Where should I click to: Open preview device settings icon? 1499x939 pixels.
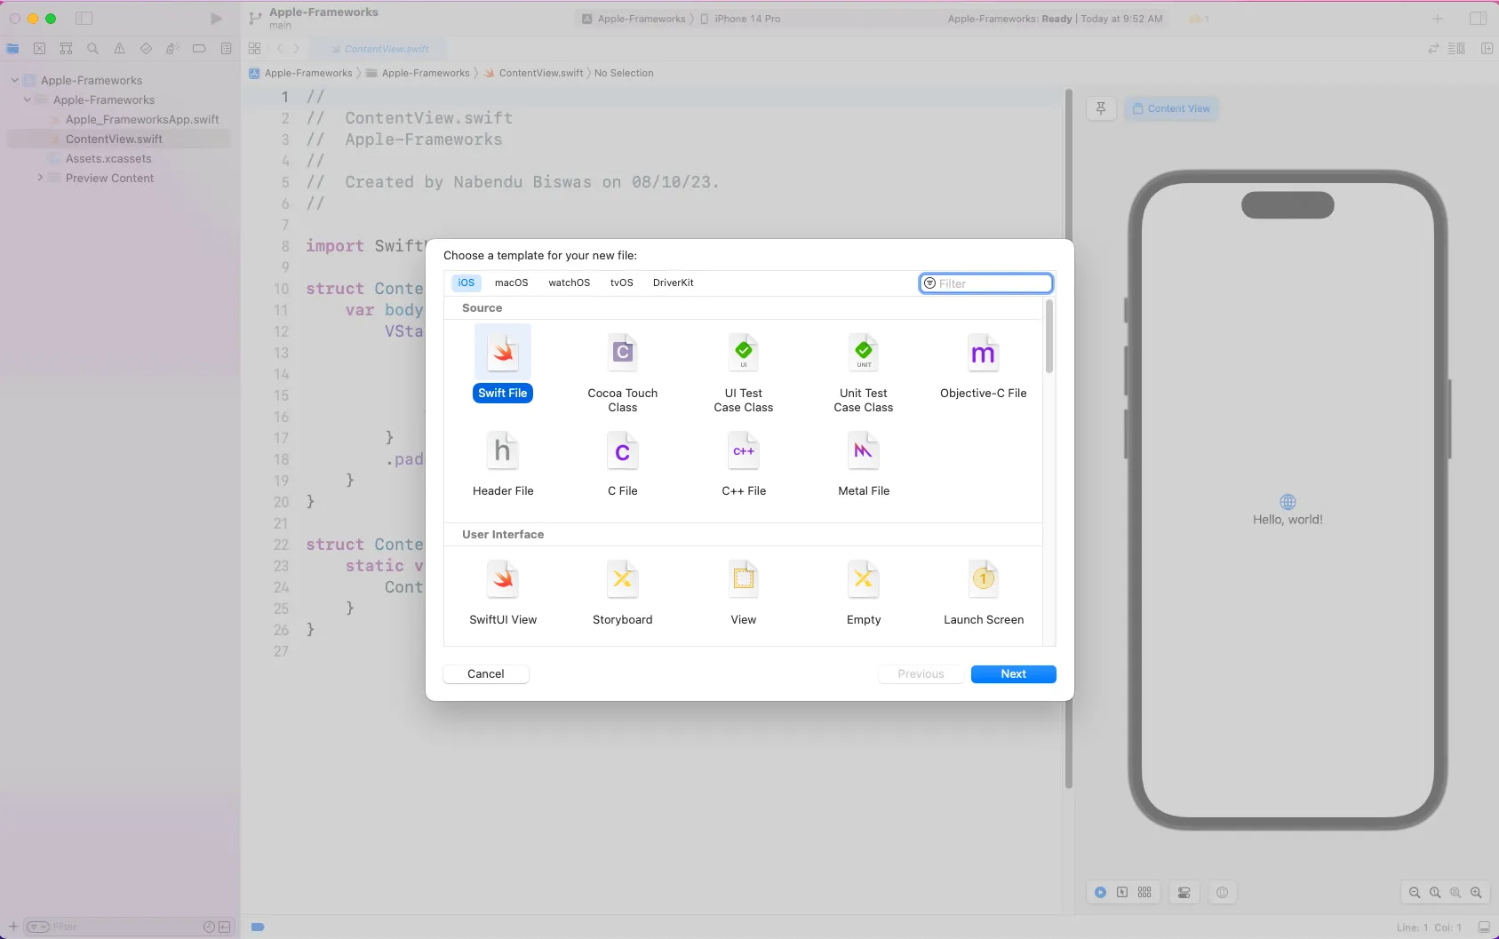(x=1184, y=893)
